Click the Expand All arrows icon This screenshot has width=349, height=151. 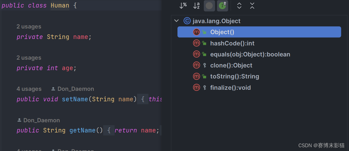(239, 6)
